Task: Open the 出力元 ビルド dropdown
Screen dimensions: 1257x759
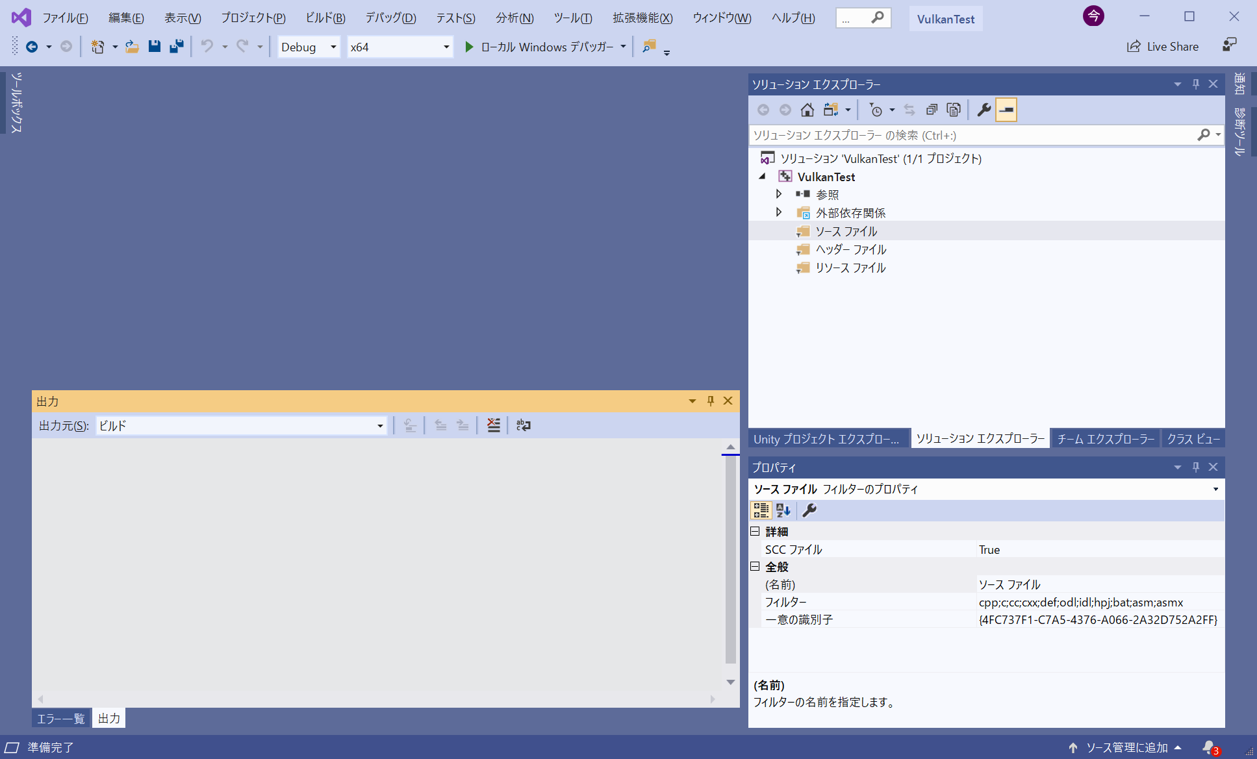Action: (x=242, y=426)
